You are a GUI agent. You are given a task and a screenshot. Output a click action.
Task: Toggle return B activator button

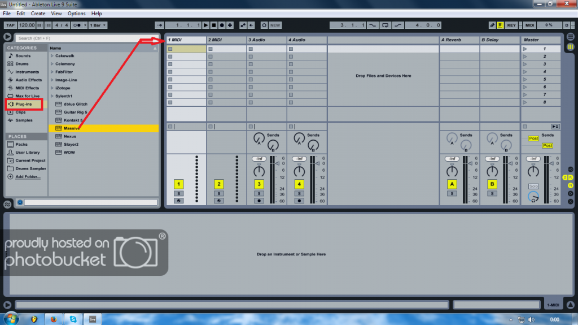[x=492, y=184]
